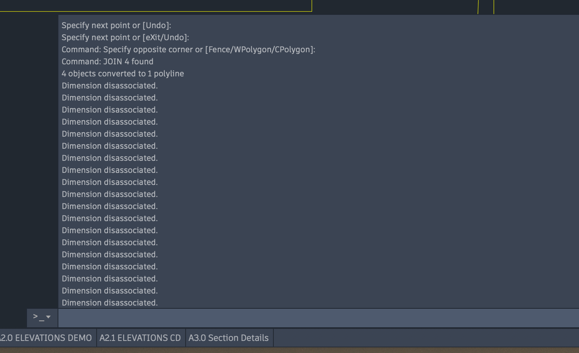The height and width of the screenshot is (353, 579).
Task: Focus the command line input field
Action: pyautogui.click(x=318, y=318)
